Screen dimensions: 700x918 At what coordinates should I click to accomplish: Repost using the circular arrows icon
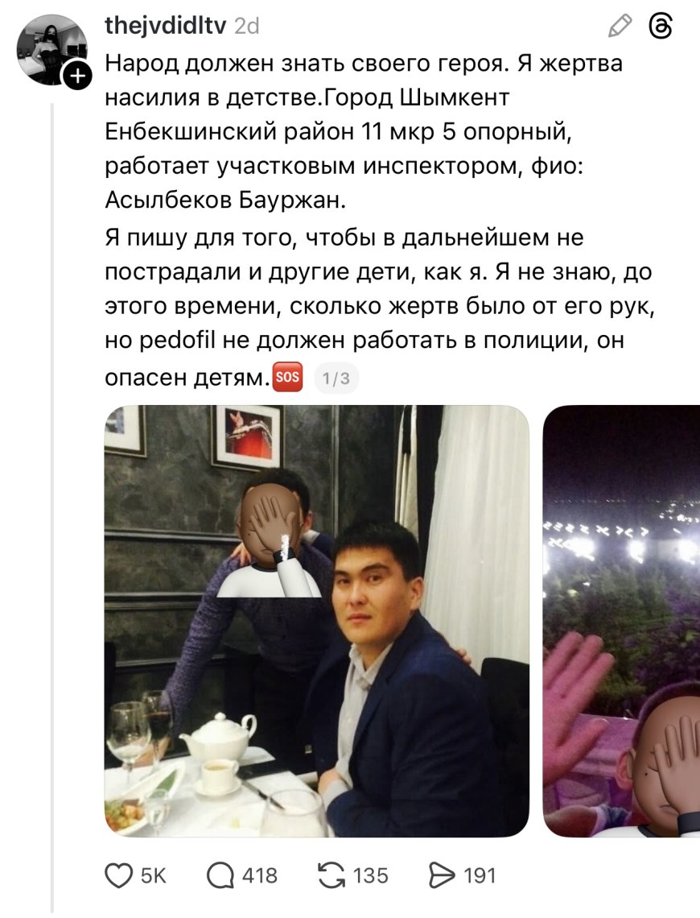(x=331, y=875)
